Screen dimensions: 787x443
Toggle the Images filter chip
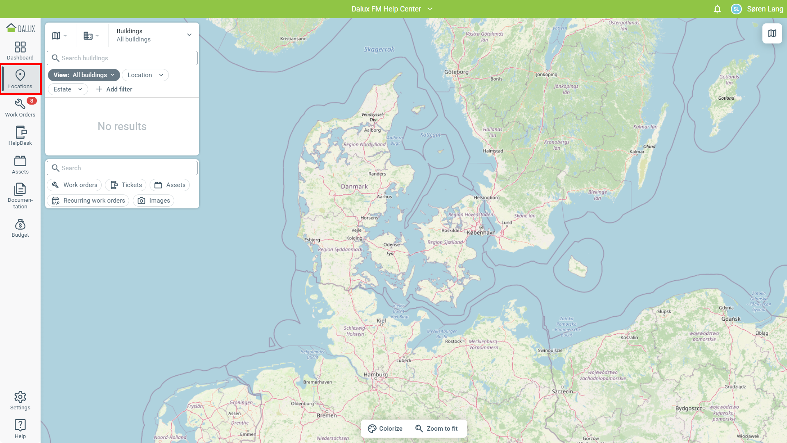(x=154, y=201)
